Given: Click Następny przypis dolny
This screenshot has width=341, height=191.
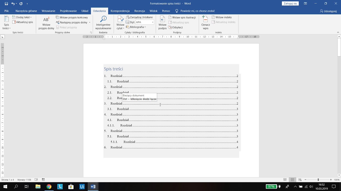Looking at the screenshot, I should [x=71, y=22].
